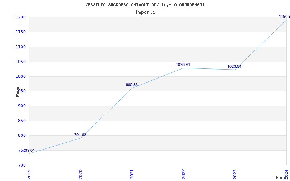Click the Anno x-axis title
Viewport: 290px width, 181px height.
point(281,178)
